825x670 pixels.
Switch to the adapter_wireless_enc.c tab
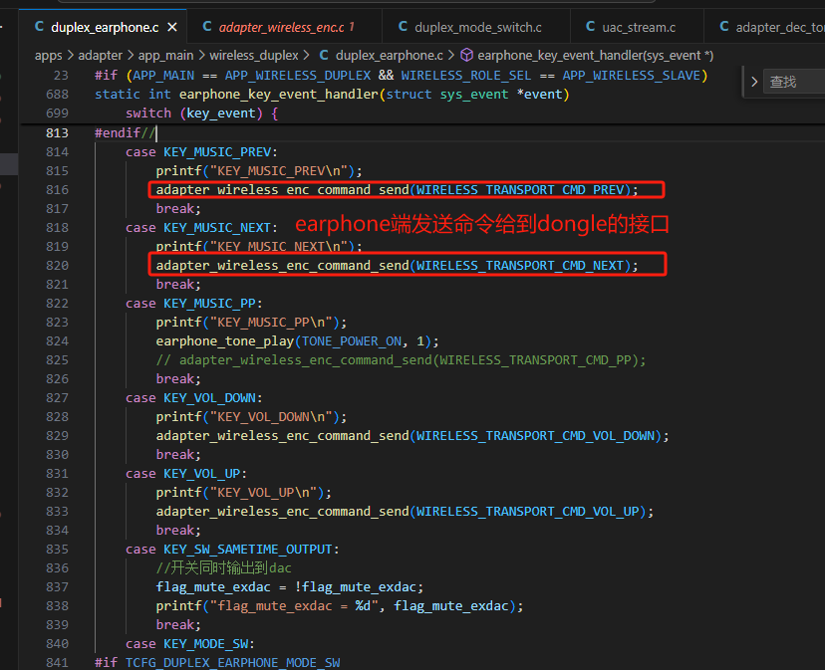[284, 27]
